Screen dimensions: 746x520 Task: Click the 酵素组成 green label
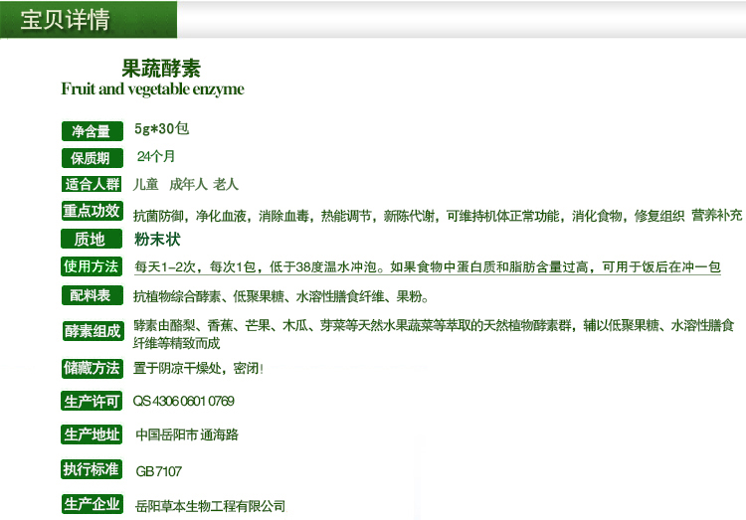point(92,332)
